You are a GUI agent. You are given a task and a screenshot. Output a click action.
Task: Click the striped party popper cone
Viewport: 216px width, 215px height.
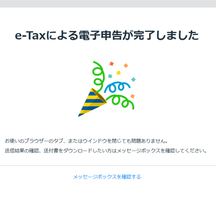click(92, 102)
